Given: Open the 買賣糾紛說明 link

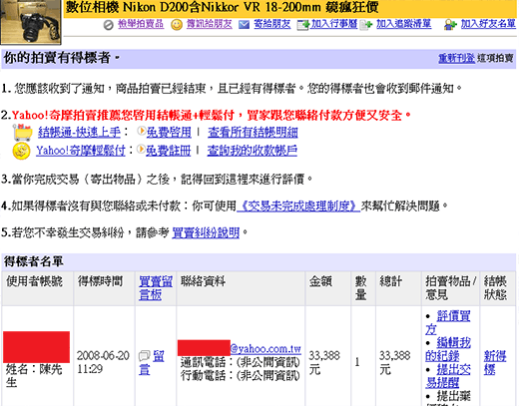Looking at the screenshot, I should pyautogui.click(x=206, y=232).
